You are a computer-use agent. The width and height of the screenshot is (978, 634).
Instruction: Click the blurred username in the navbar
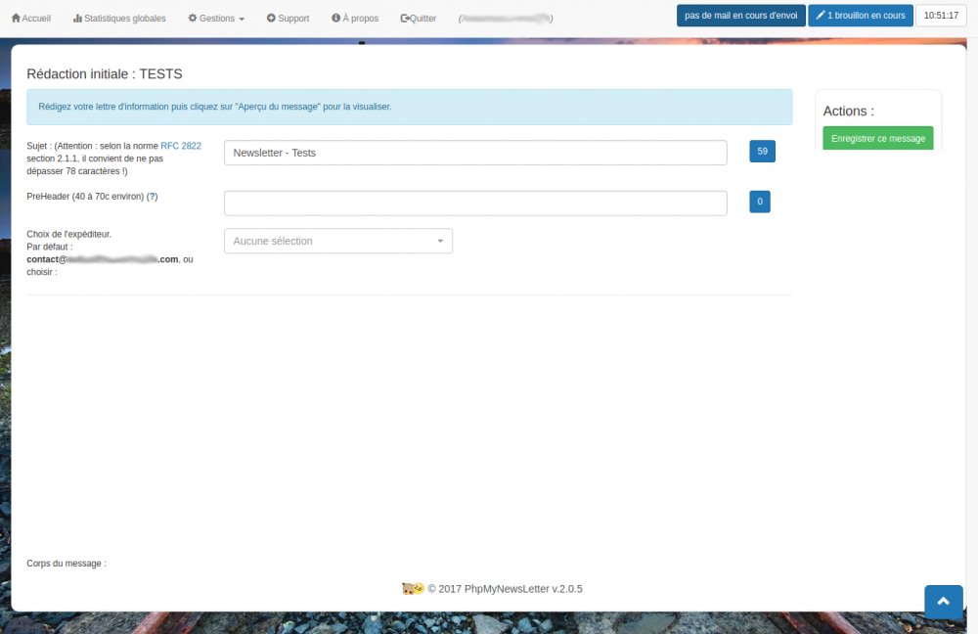point(506,19)
